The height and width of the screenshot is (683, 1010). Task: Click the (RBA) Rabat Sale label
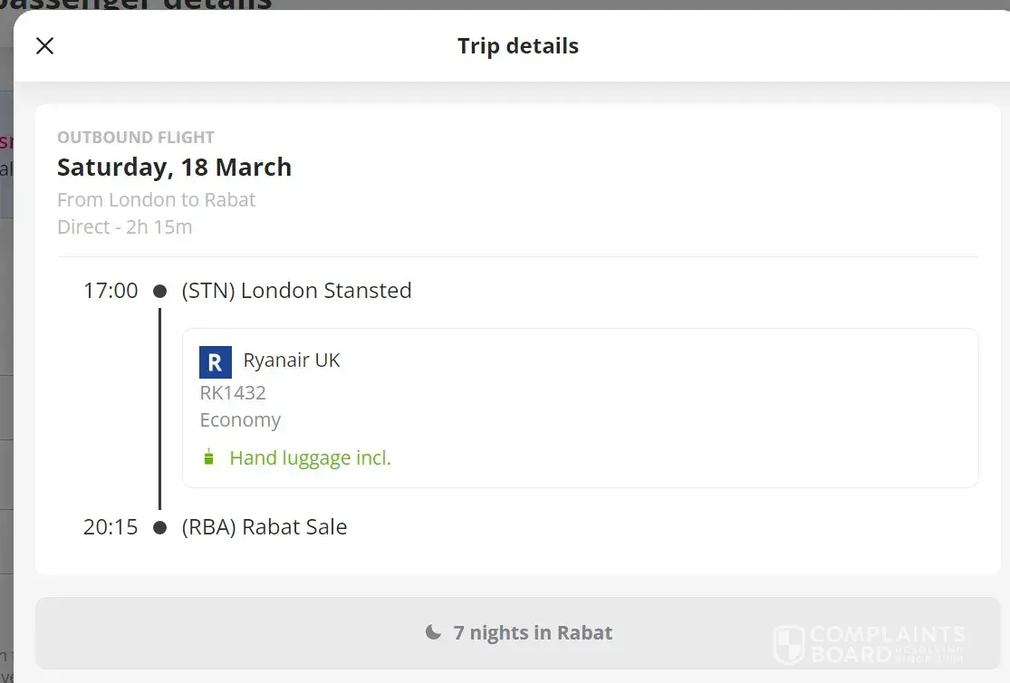click(x=265, y=527)
